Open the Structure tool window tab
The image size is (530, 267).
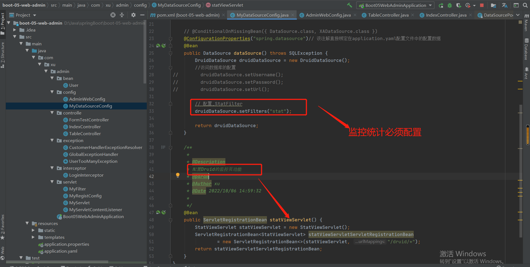click(2, 55)
